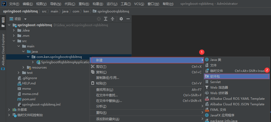Open the 帮助(H) menu
This screenshot has height=122, width=271.
168,4
